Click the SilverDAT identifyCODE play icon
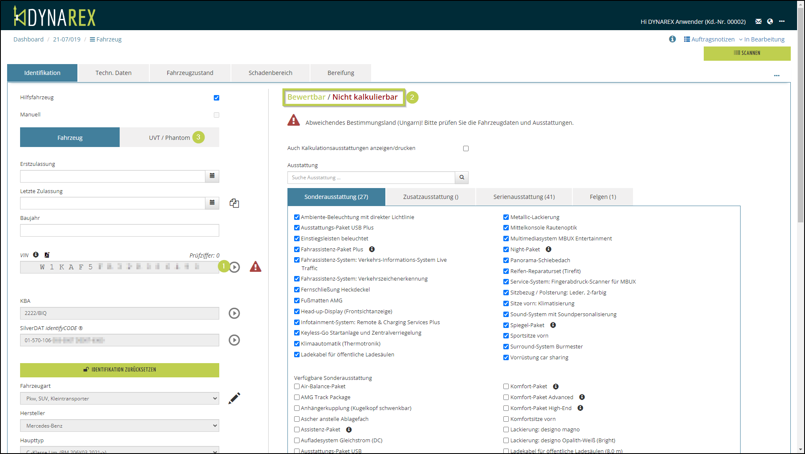 point(234,340)
